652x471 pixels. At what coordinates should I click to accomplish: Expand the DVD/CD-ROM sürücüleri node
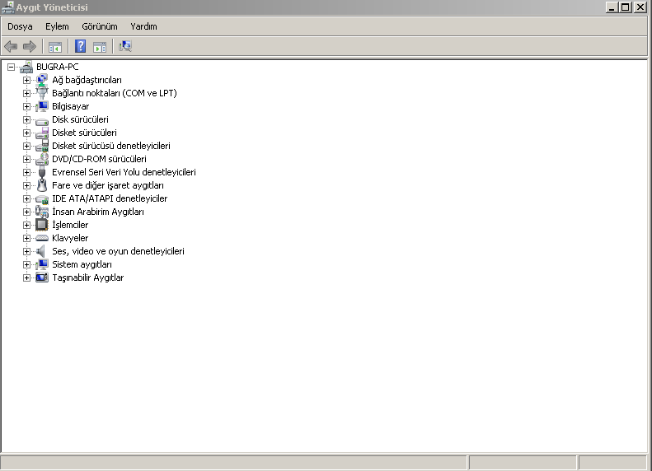pyautogui.click(x=26, y=159)
